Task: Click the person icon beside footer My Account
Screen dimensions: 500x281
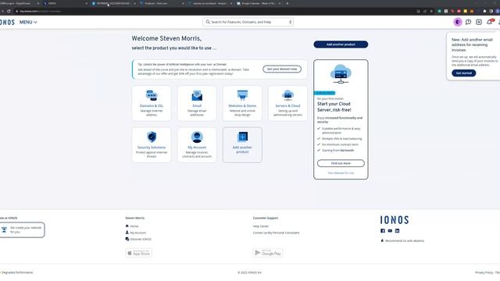Action: pos(127,233)
